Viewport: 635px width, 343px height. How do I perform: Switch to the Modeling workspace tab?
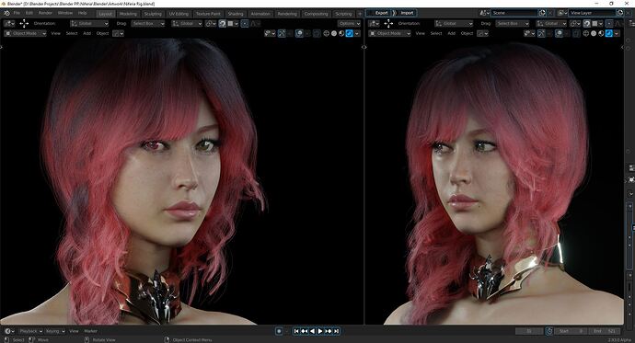(x=128, y=14)
